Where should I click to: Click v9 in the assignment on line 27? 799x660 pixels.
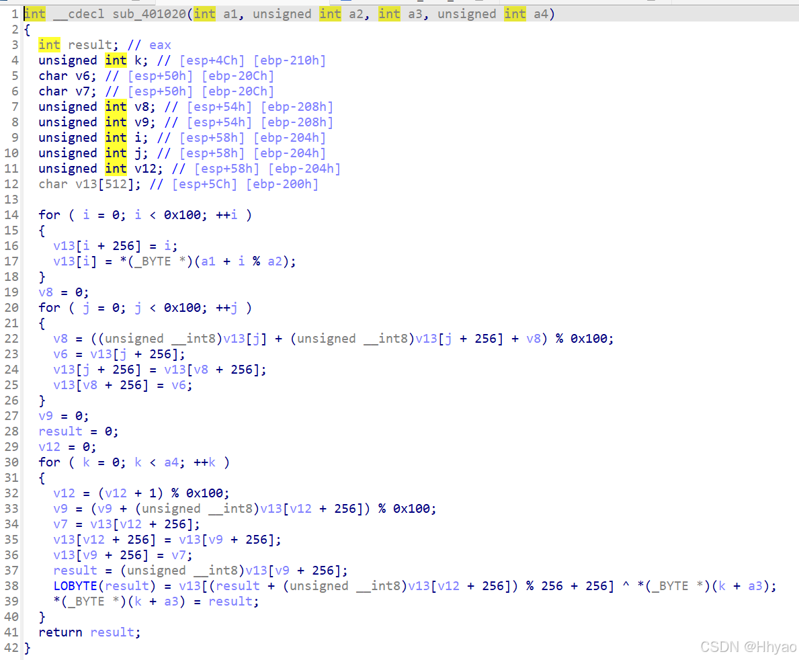click(x=46, y=416)
